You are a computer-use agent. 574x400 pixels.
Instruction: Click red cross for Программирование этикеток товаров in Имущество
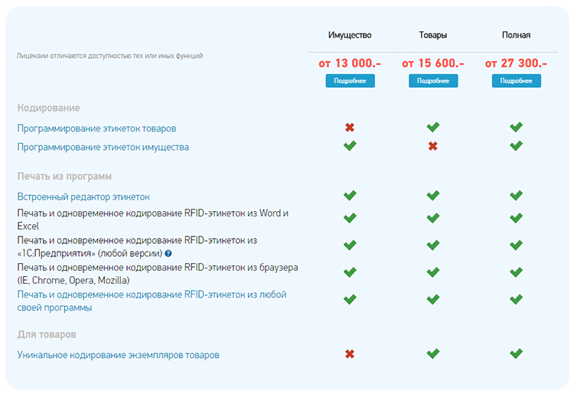pos(350,127)
